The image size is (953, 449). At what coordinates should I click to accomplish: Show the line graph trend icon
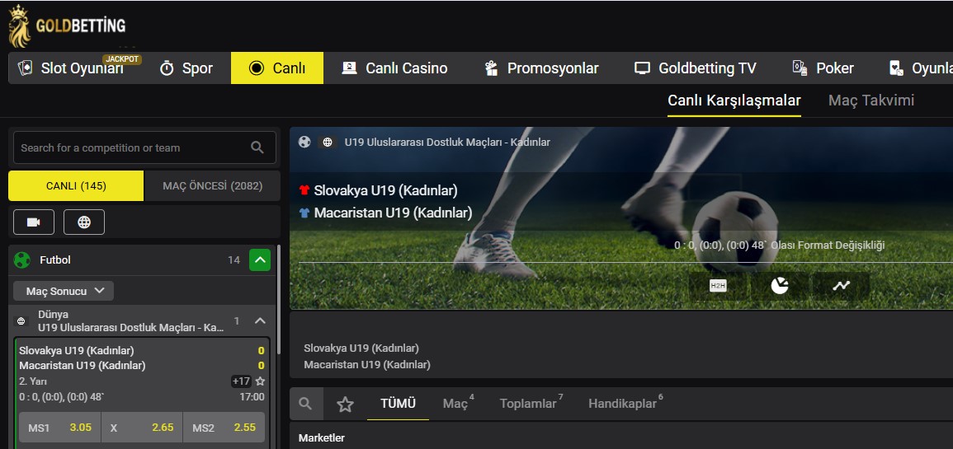pos(841,286)
